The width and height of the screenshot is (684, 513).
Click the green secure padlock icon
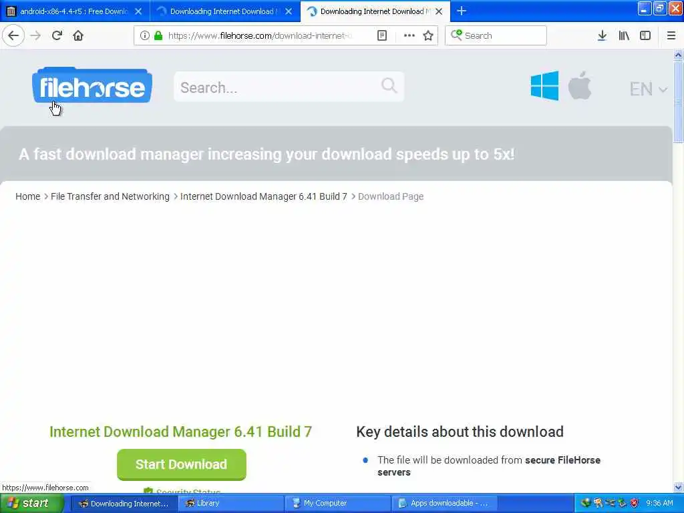click(x=158, y=36)
